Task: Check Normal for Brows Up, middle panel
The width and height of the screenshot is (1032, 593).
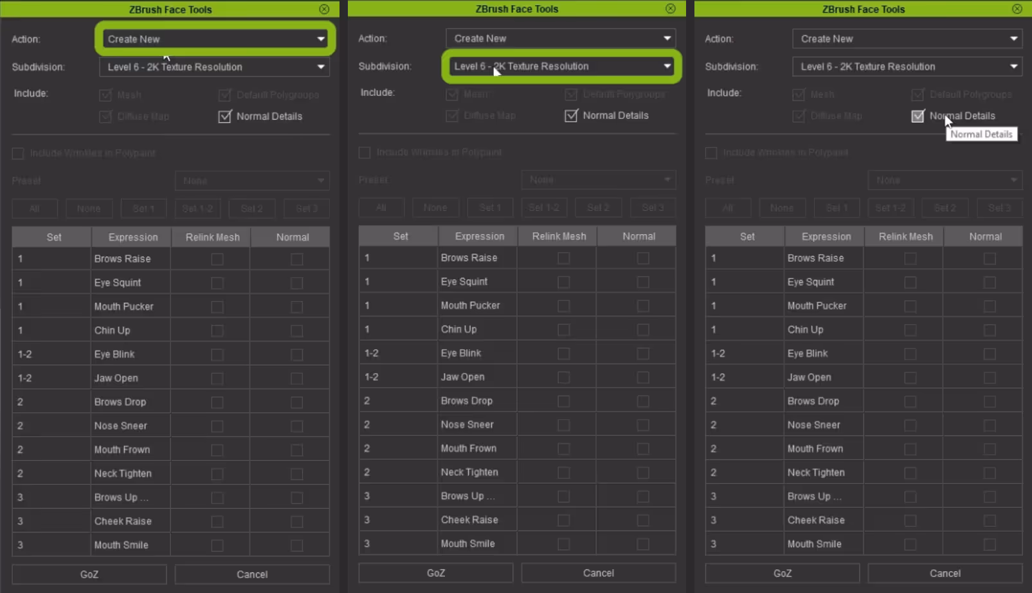Action: tap(643, 497)
